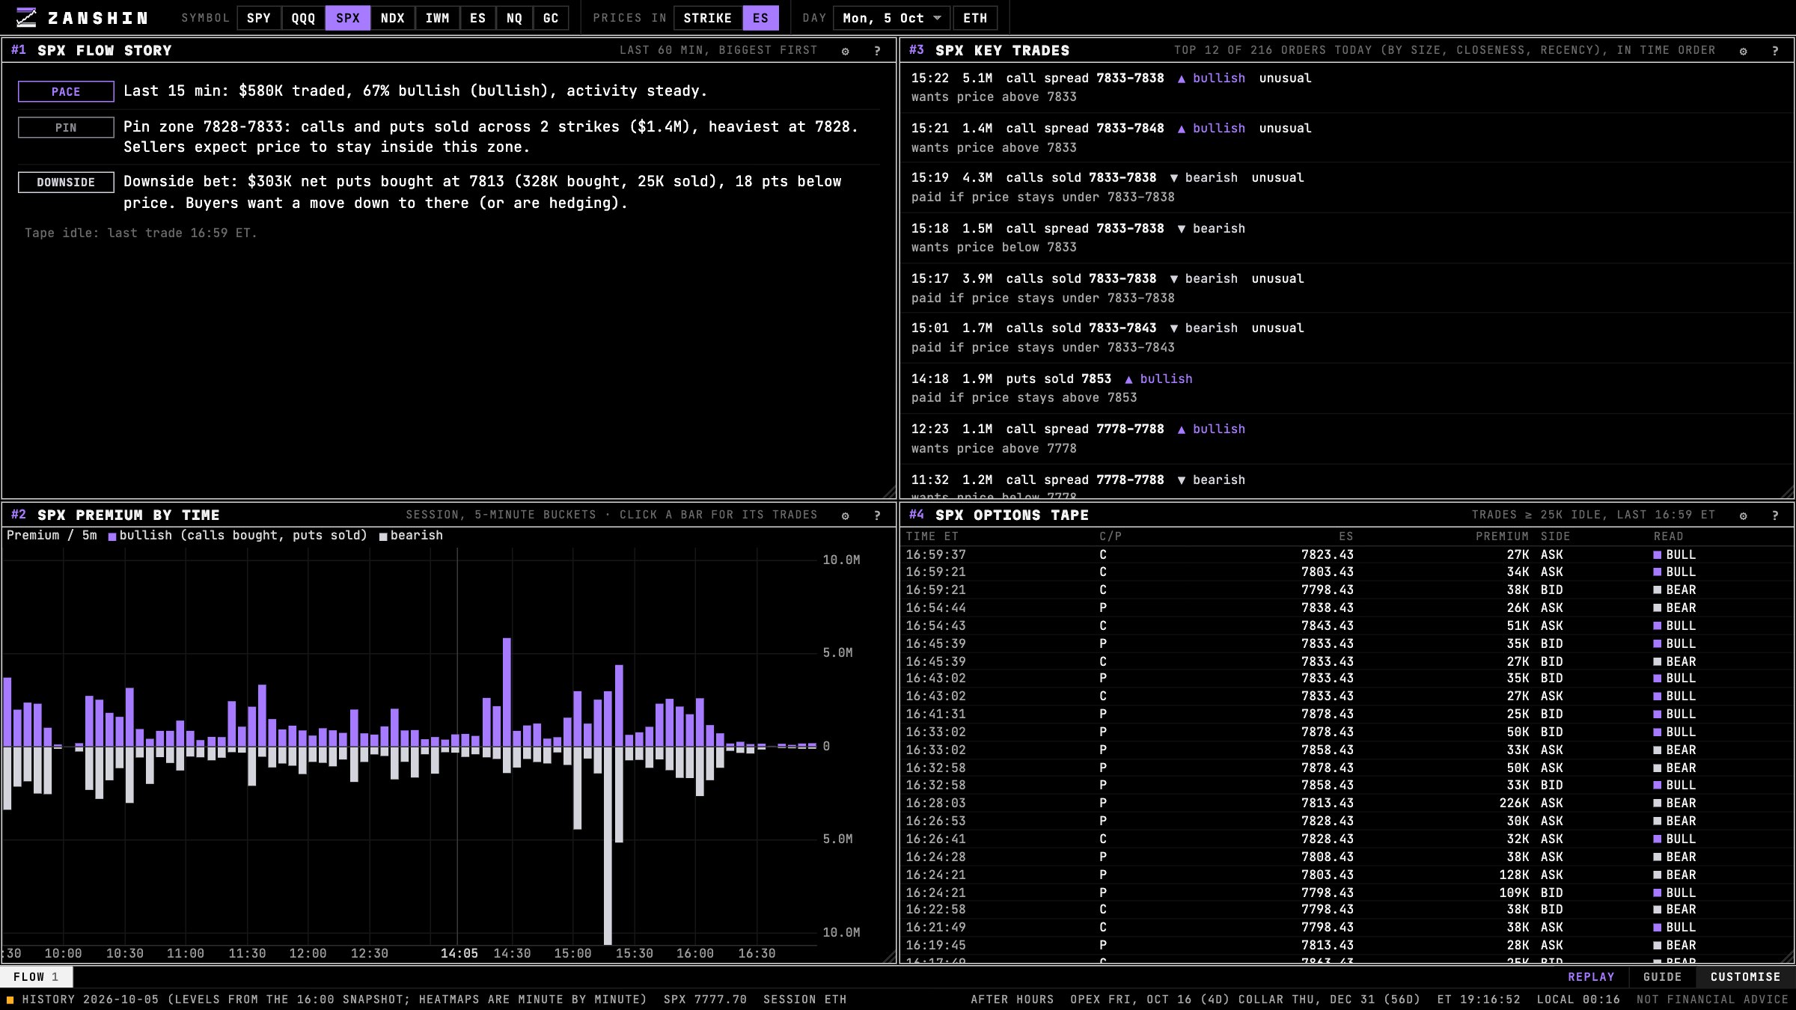Click the DOWNSIDE tag in Flow Story
Viewport: 1796px width, 1010px height.
click(x=66, y=182)
